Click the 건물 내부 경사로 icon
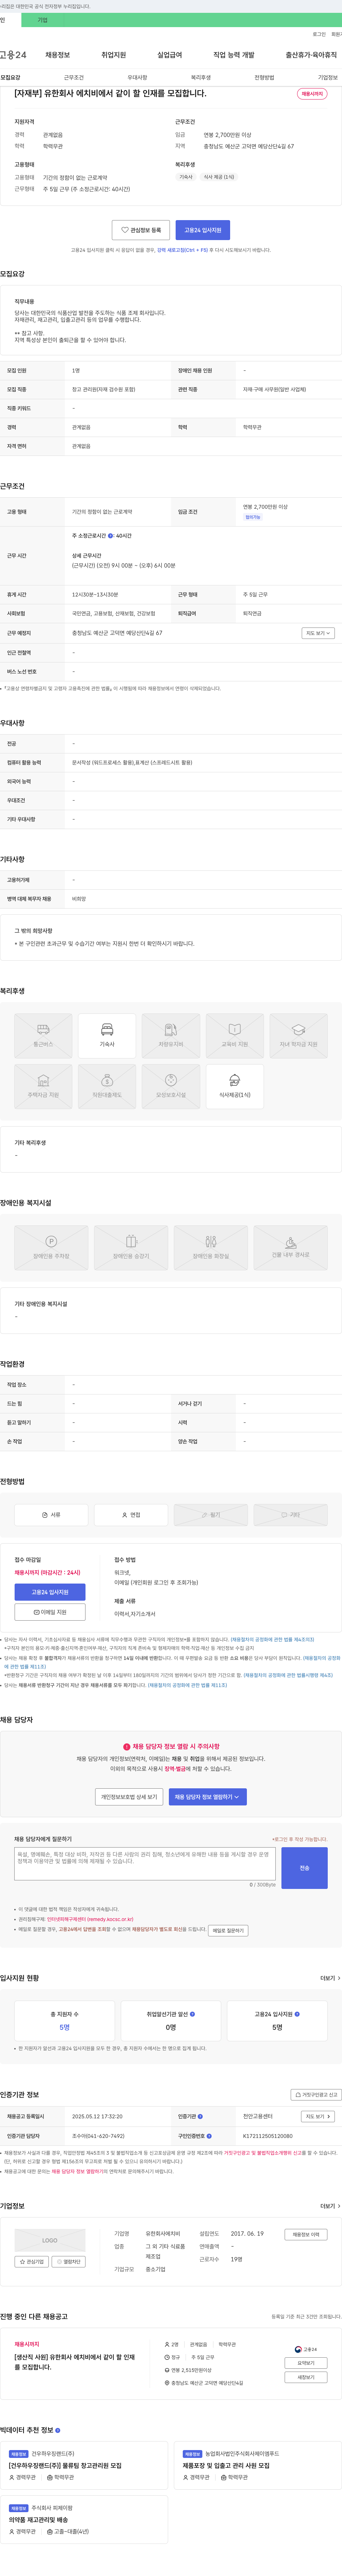 290,1248
